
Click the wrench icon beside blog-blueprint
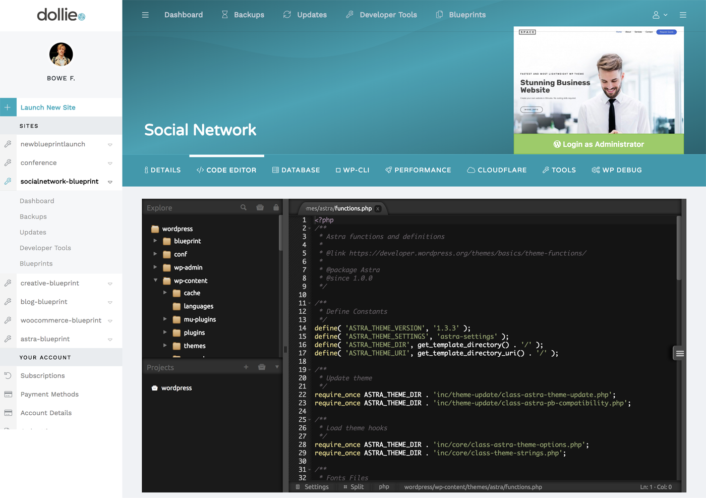8,302
